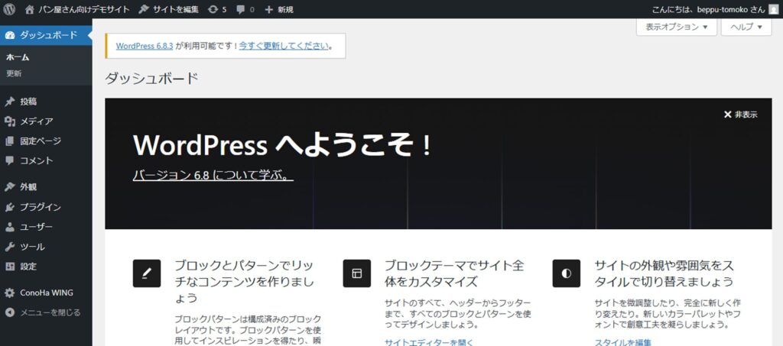Click the スタイルを編集 link
The image size is (783, 346).
(622, 342)
